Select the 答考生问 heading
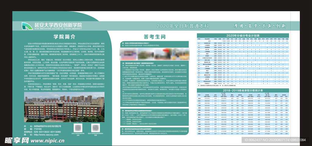The height and width of the screenshot is (146, 312). [x=154, y=37]
